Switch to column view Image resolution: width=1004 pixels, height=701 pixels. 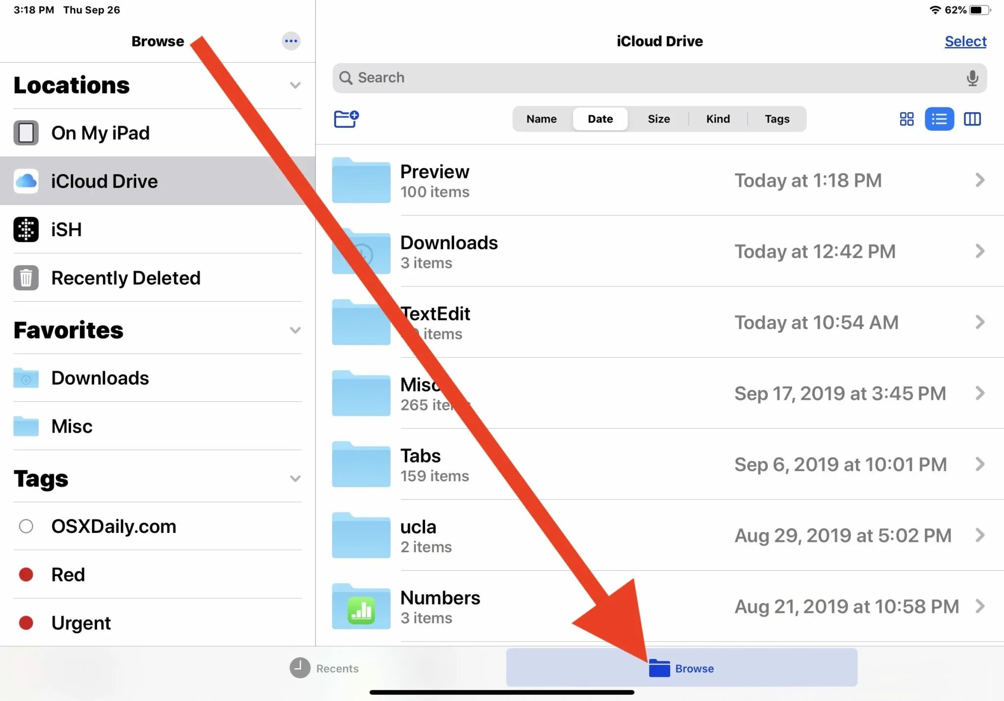click(x=972, y=119)
